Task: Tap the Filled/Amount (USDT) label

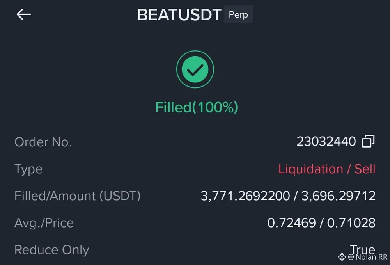Action: pyautogui.click(x=77, y=196)
